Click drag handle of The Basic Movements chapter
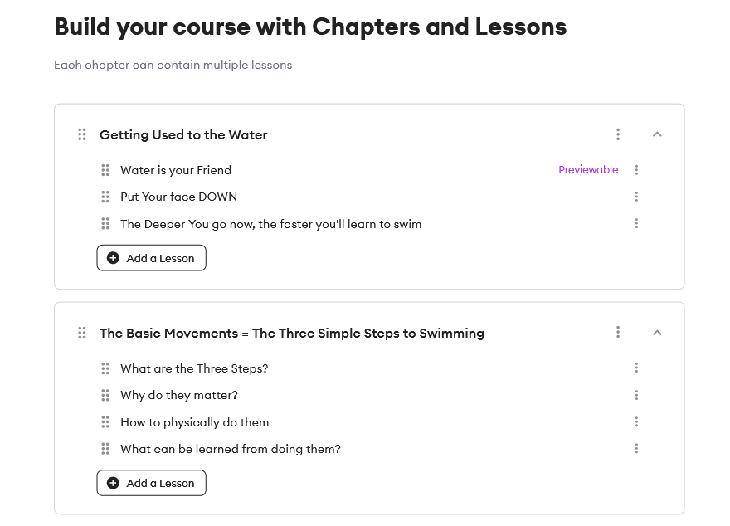730x526 pixels. [x=82, y=333]
